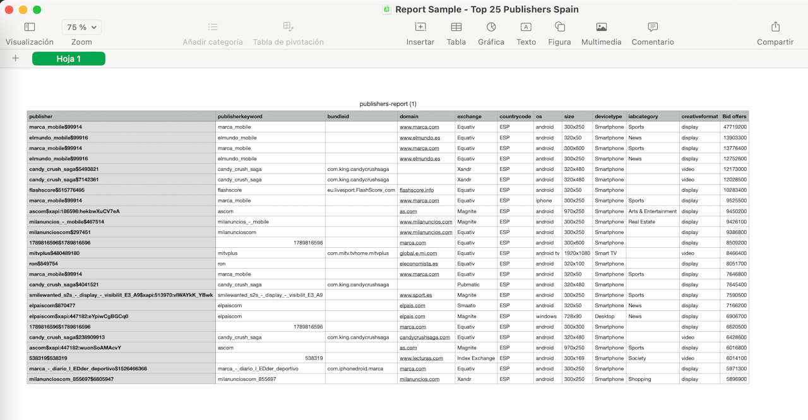Click the iabcategory column header

(x=653, y=117)
